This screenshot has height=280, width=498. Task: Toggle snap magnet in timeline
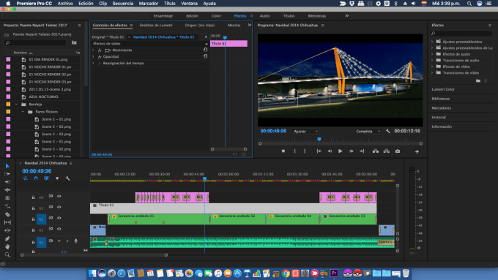tap(36, 178)
